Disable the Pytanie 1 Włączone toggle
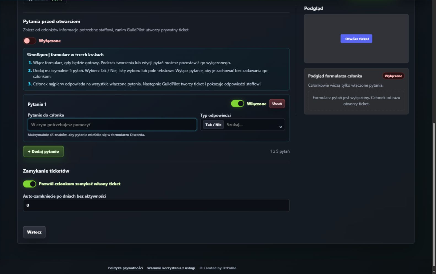The image size is (436, 274). [x=237, y=104]
